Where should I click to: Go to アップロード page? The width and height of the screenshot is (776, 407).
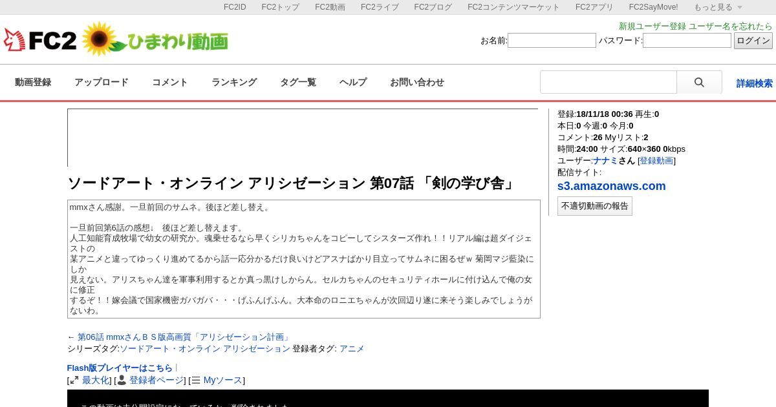pyautogui.click(x=102, y=82)
